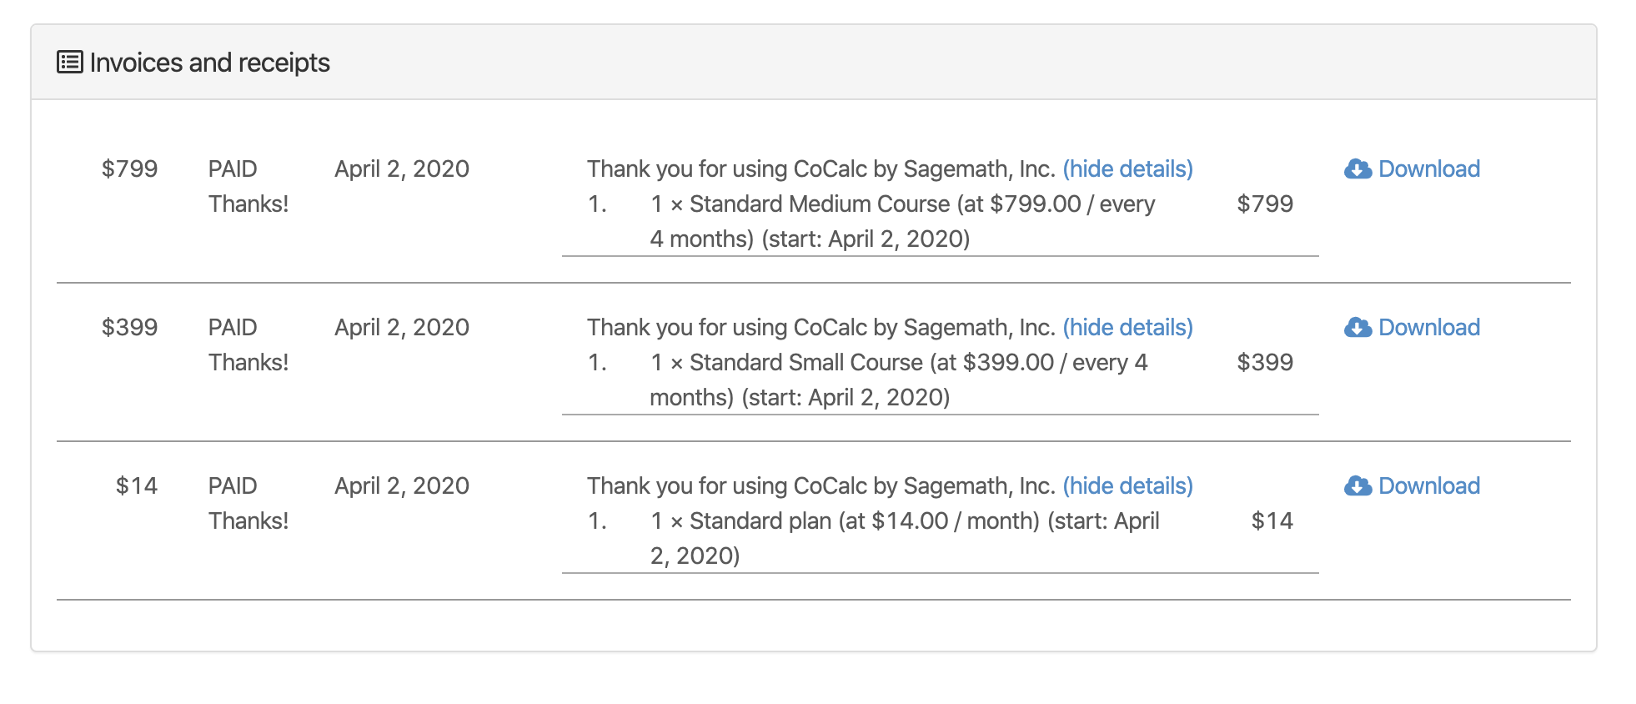Download the Standard Small Course invoice text link
This screenshot has width=1636, height=704.
tap(1428, 328)
